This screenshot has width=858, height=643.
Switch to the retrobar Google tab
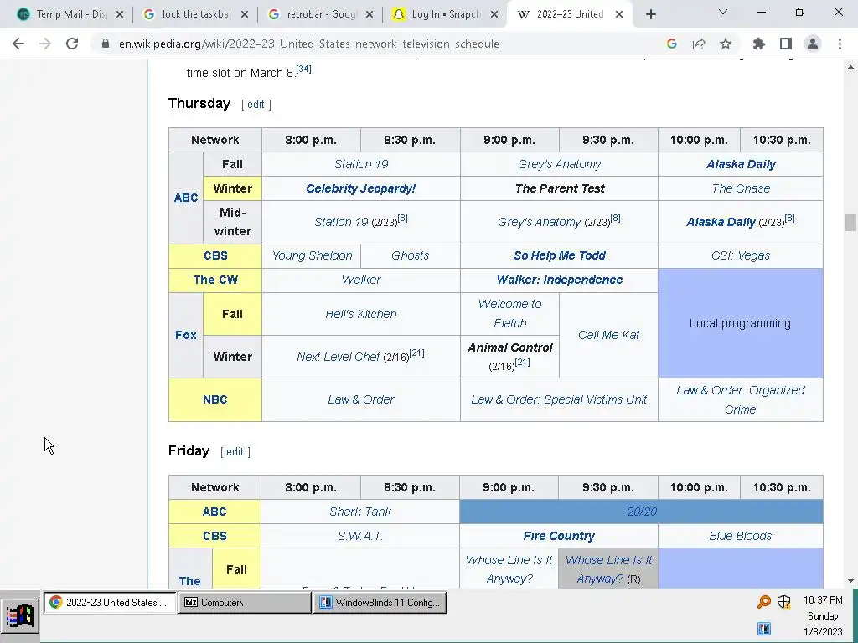pyautogui.click(x=320, y=15)
